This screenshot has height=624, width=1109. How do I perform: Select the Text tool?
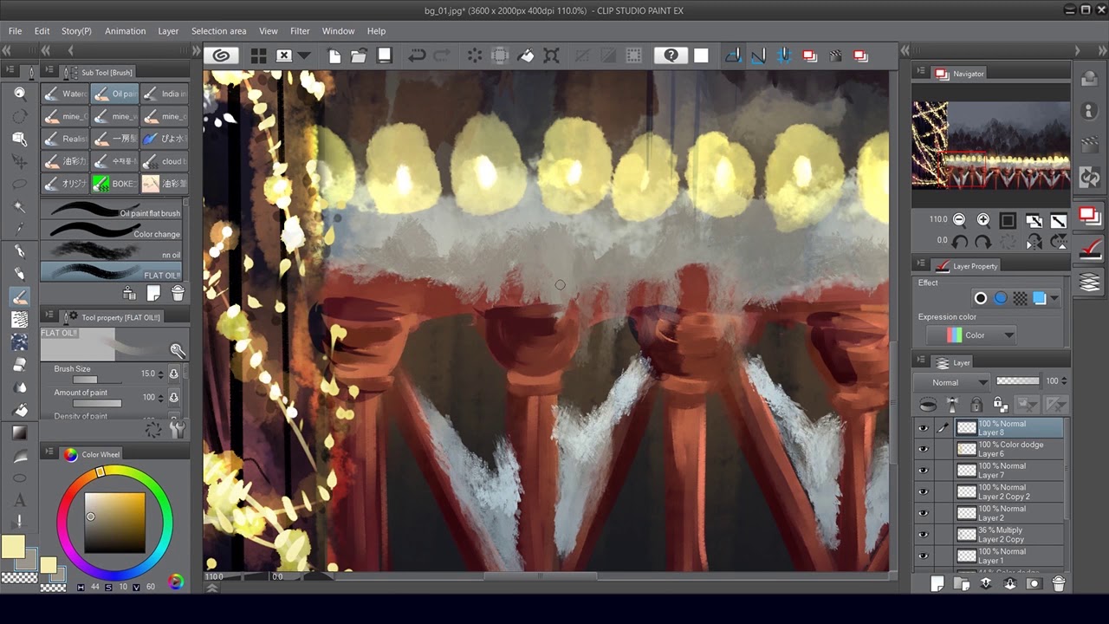[x=20, y=500]
